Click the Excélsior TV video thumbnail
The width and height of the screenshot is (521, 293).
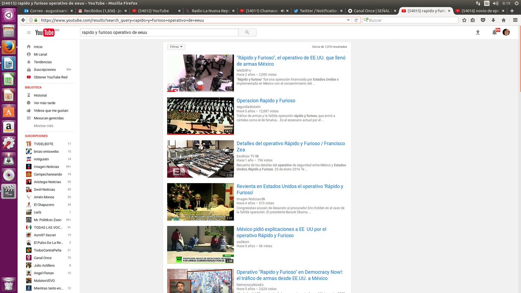tap(201, 159)
